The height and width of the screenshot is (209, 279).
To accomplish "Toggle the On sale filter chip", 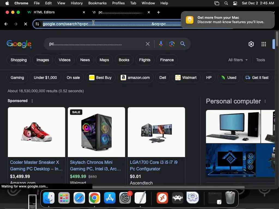I will click(x=73, y=78).
